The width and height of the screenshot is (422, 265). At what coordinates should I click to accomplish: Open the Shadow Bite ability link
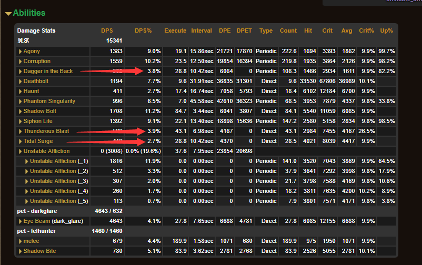pos(39,251)
